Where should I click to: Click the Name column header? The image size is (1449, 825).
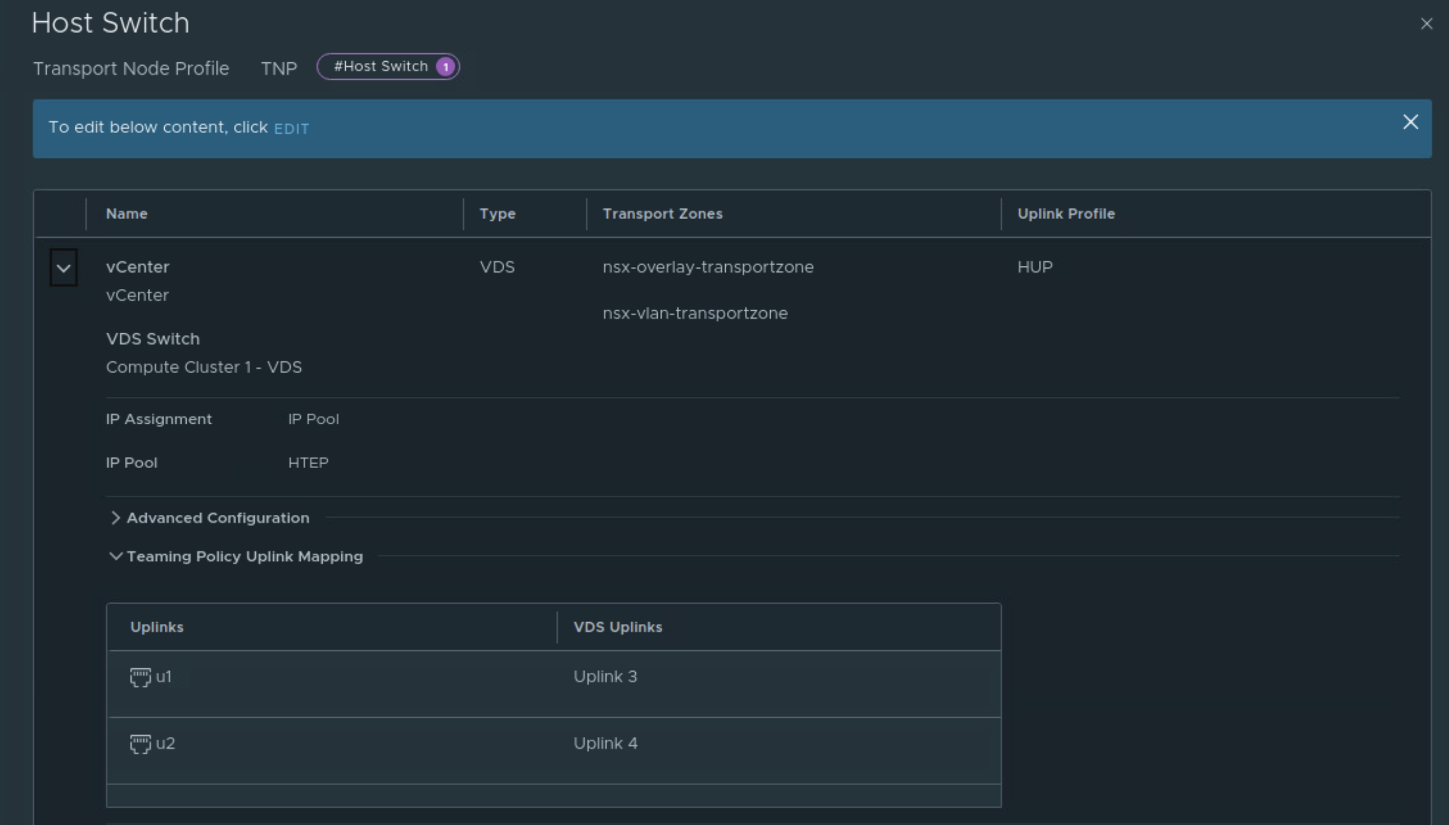pos(127,214)
